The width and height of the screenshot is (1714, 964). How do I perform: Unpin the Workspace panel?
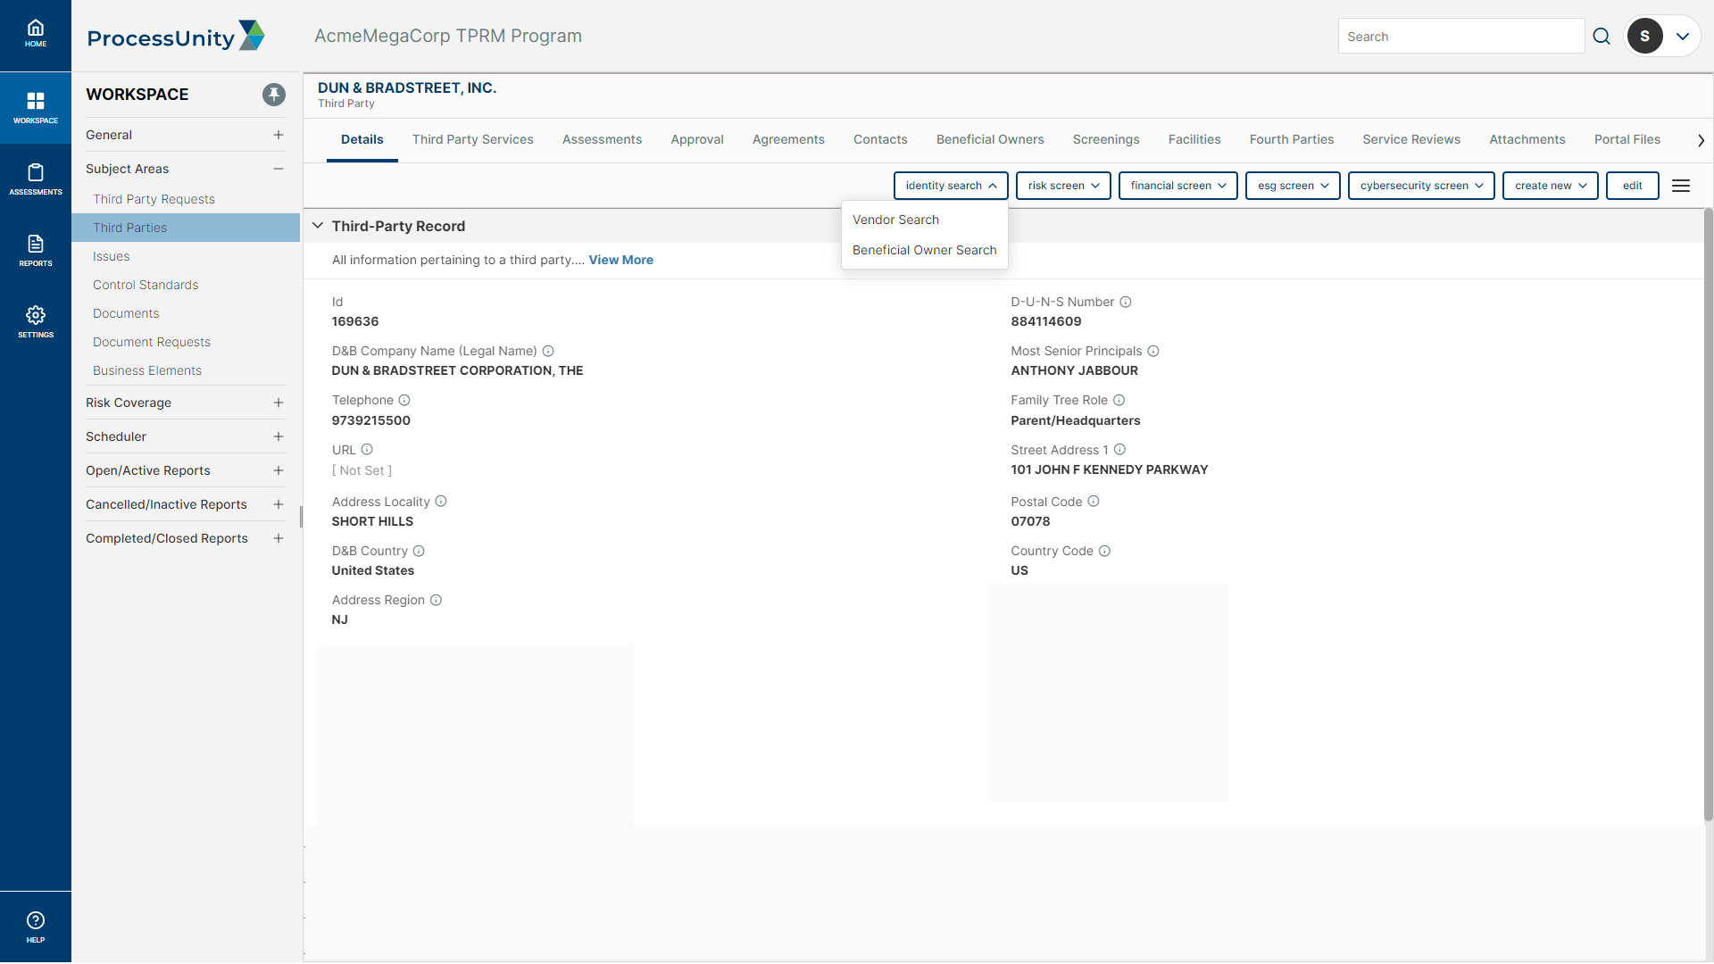tap(274, 95)
